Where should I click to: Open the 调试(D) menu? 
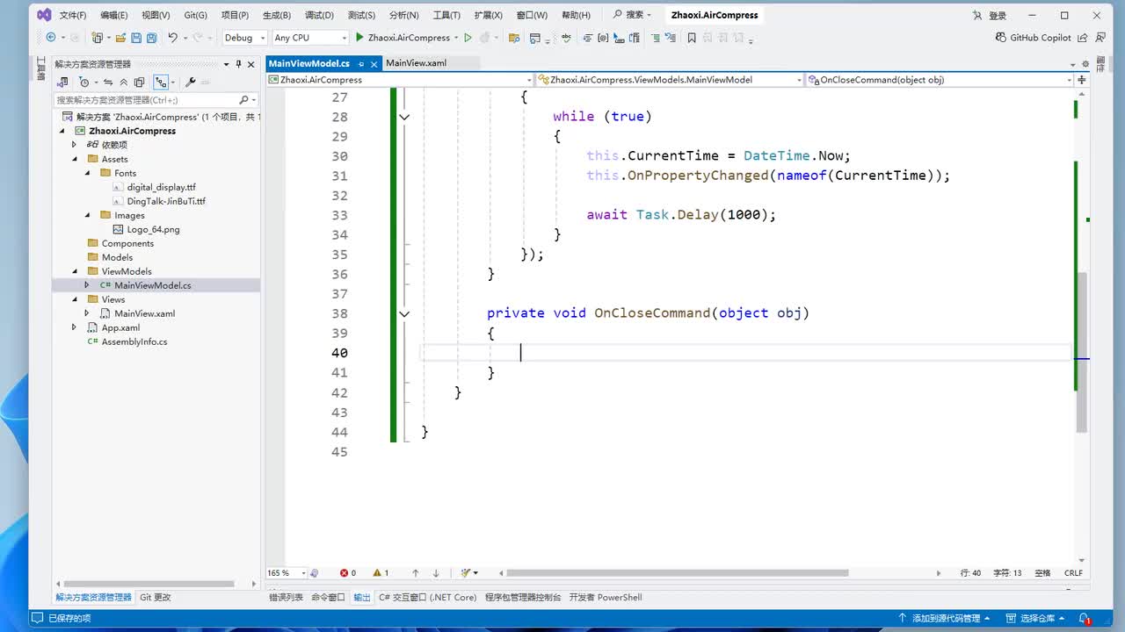pos(319,15)
